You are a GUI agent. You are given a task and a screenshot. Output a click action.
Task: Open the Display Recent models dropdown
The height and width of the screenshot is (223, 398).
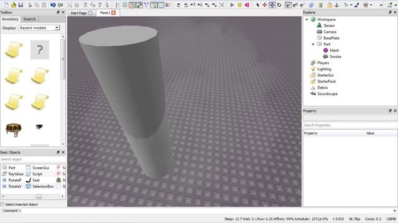click(39, 28)
